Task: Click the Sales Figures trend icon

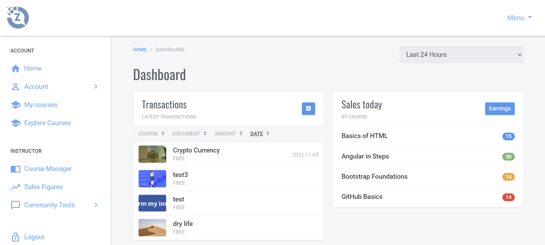Action: (16, 187)
